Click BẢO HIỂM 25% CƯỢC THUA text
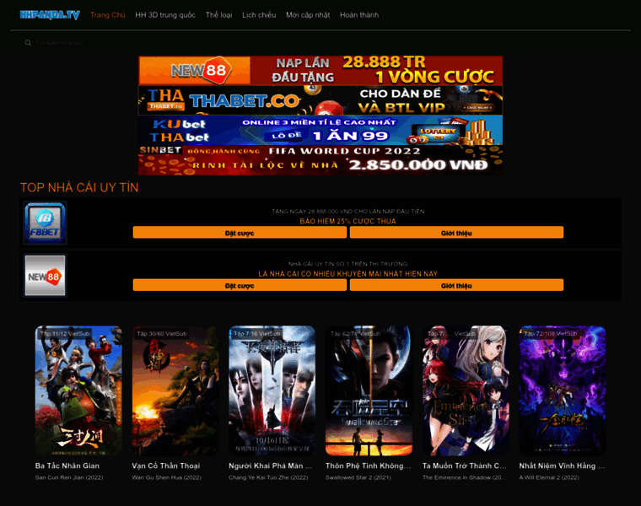 (x=347, y=221)
